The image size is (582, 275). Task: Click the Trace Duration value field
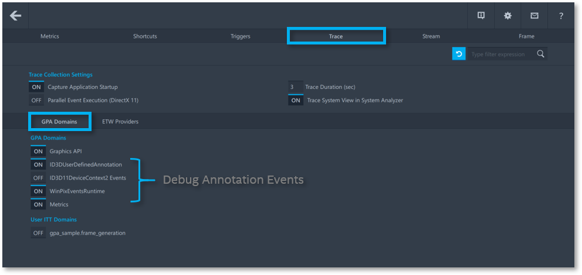(296, 87)
